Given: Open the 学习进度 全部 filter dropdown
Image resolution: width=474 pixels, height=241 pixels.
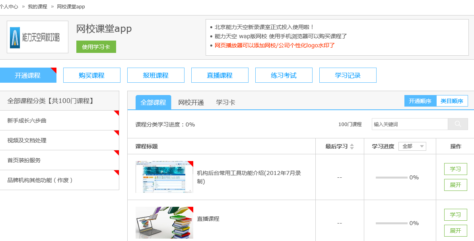Looking at the screenshot, I should [x=412, y=146].
